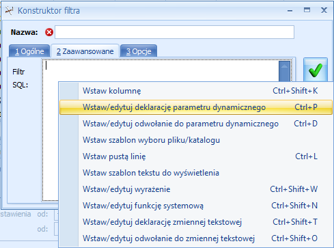The height and width of the screenshot is (248, 334).
Task: Click Wstaw szablon tekstu do wyświetlenia
Action: [196, 173]
